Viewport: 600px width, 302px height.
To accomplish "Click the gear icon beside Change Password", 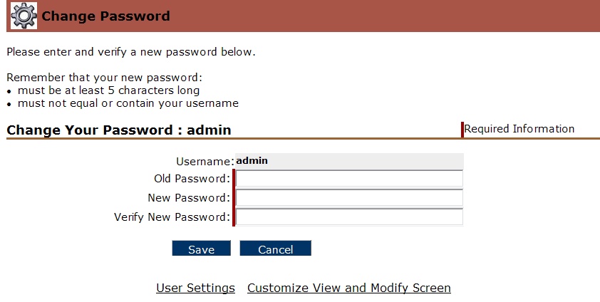I will [24, 16].
